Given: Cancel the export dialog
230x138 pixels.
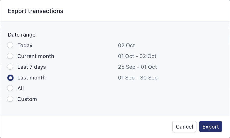Looking at the screenshot, I should point(184,126).
